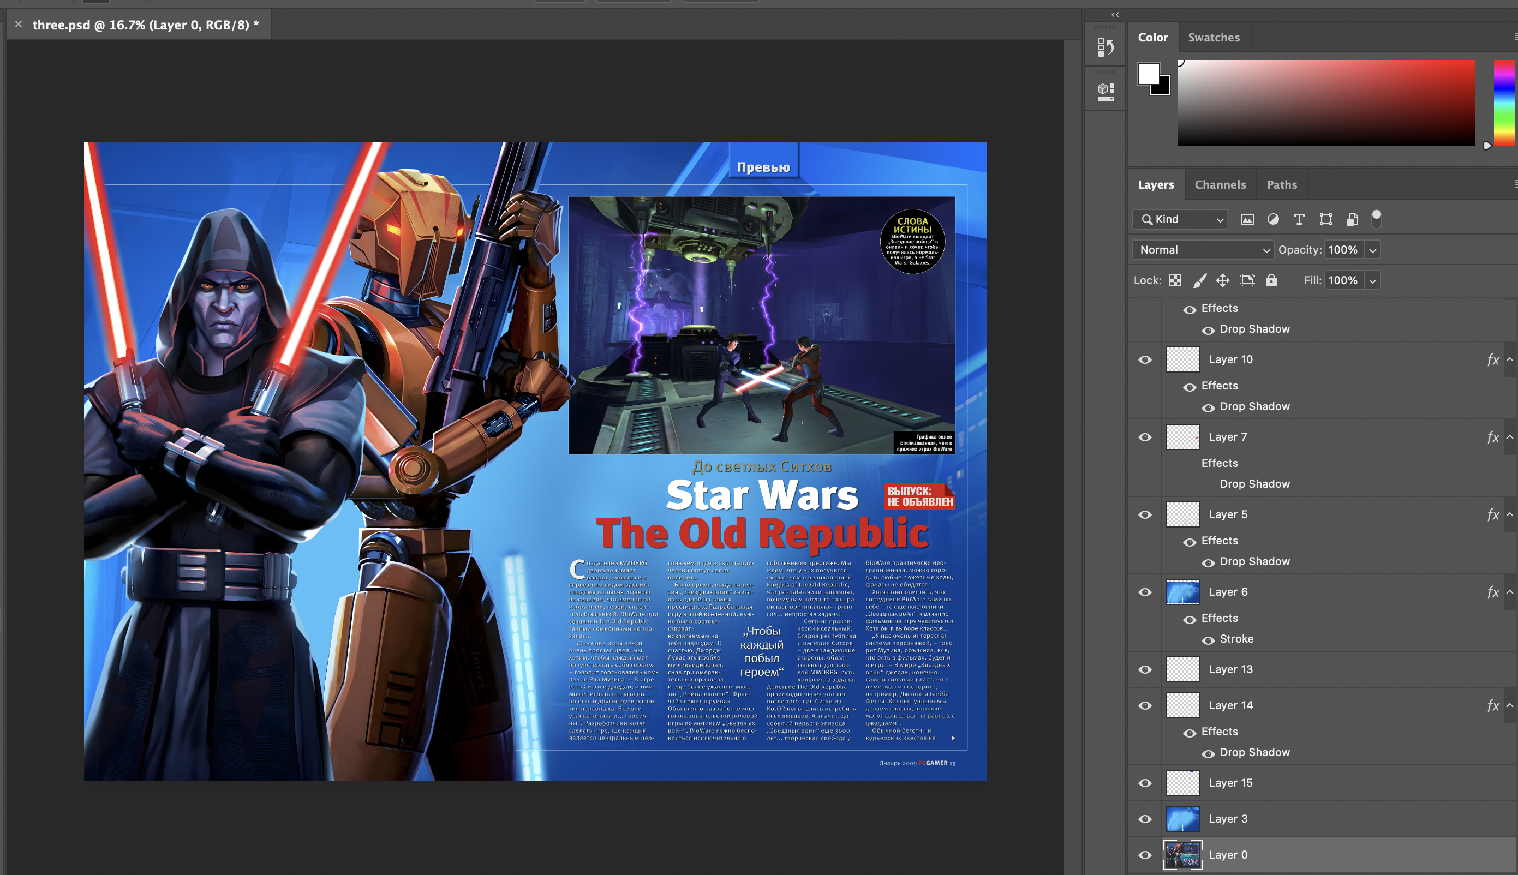Click the lock all padlock icon
1518x875 pixels.
click(1271, 280)
